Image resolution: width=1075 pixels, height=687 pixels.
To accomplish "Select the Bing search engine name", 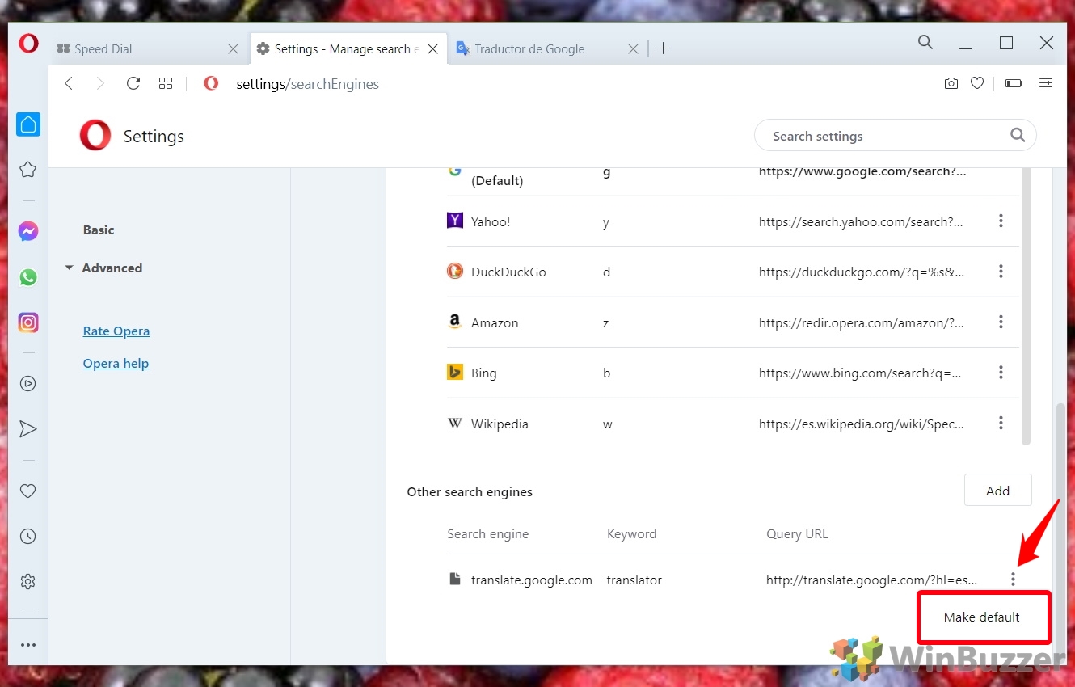I will 483,373.
